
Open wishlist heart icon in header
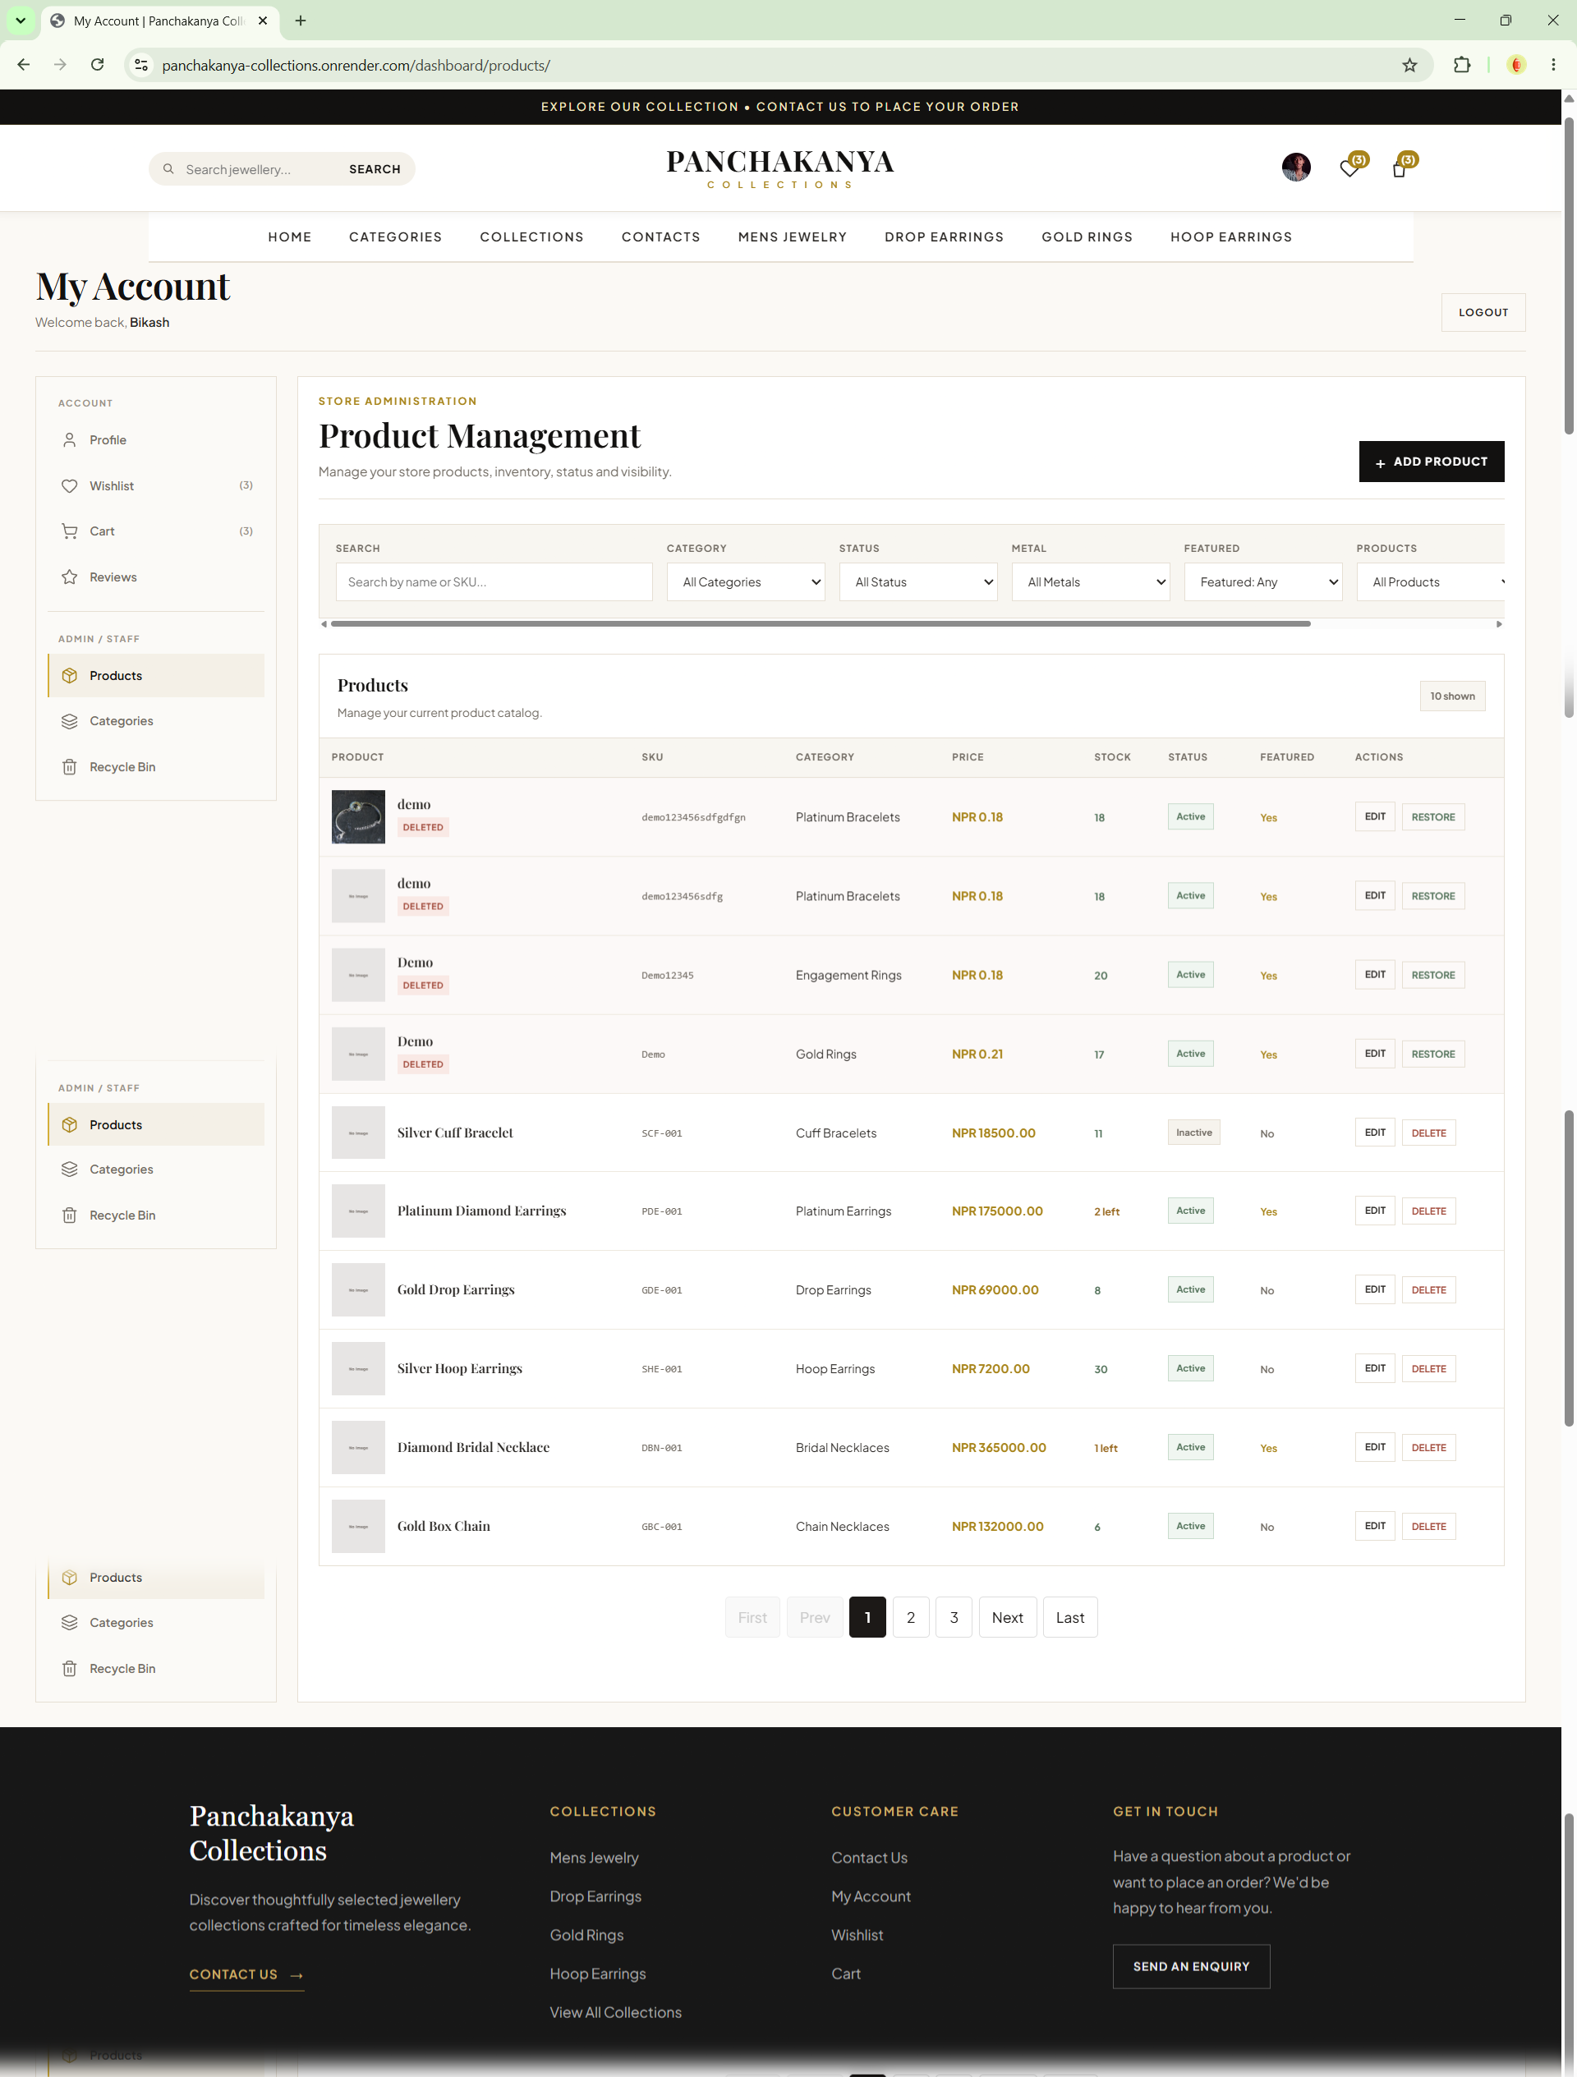click(1349, 169)
